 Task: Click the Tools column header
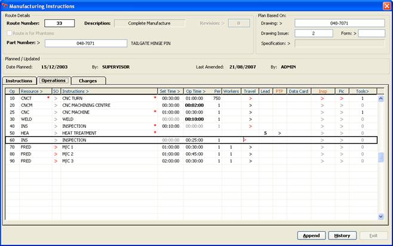pos(363,91)
